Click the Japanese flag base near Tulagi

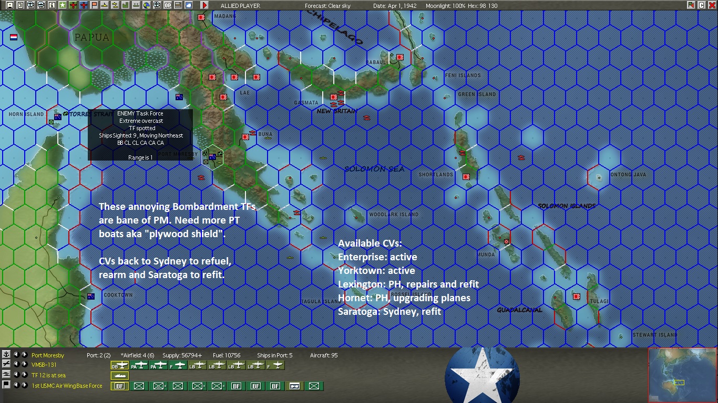click(x=577, y=296)
